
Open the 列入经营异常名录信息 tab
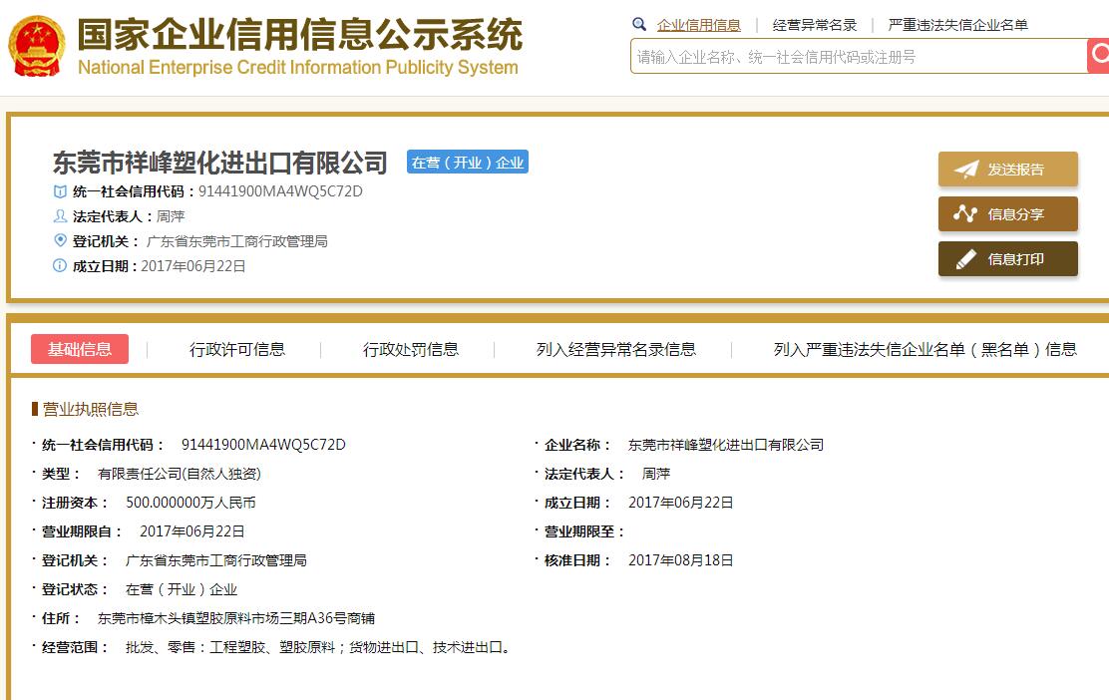coord(615,349)
